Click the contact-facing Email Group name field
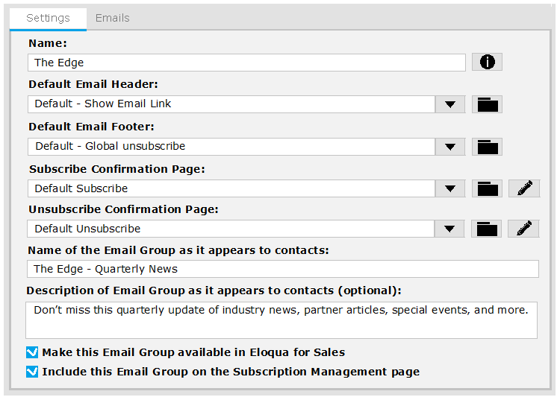 [283, 269]
